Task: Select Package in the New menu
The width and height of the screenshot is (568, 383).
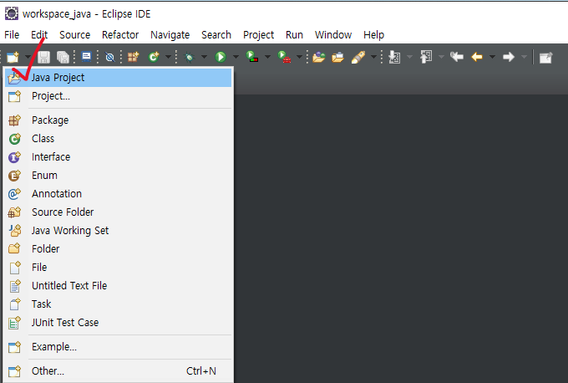Action: pos(118,120)
